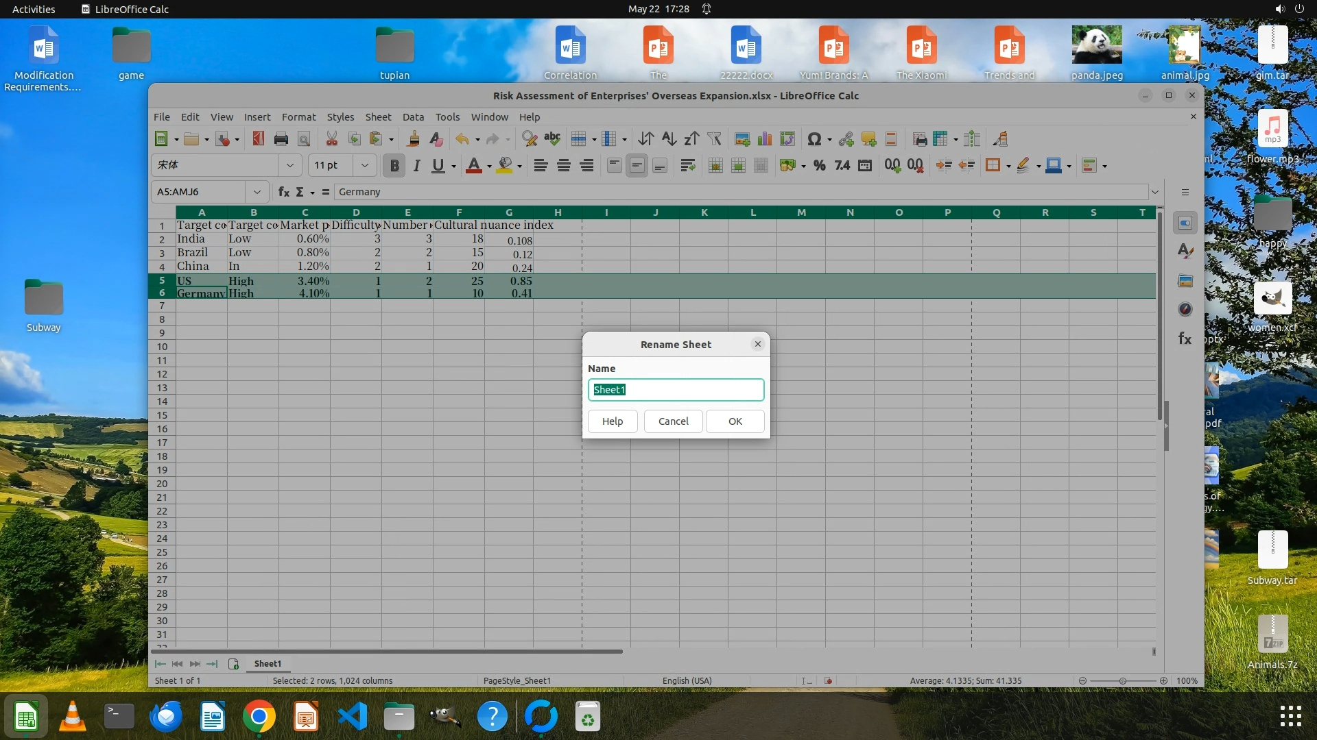The width and height of the screenshot is (1317, 740).
Task: Toggle Italic formatting
Action: click(416, 166)
